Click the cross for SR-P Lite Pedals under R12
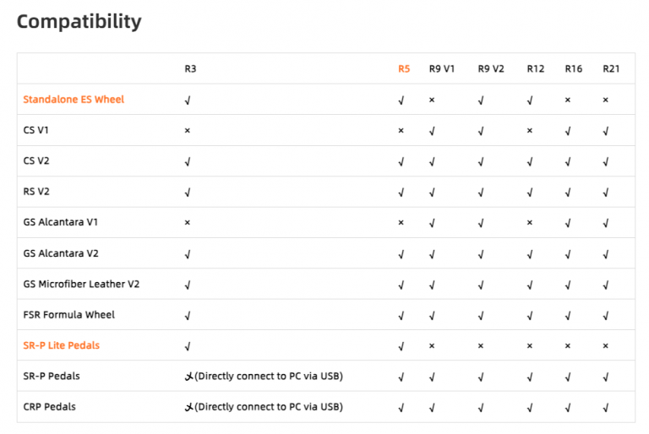Image resolution: width=649 pixels, height=434 pixels. click(530, 346)
